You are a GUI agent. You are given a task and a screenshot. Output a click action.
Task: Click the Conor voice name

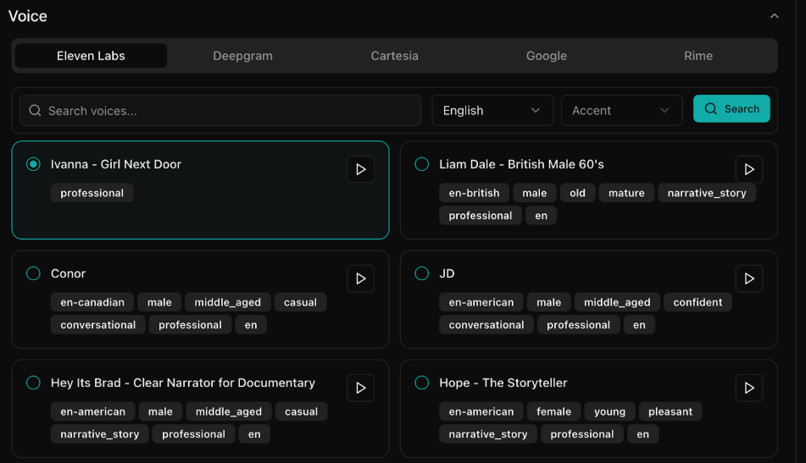coord(68,273)
